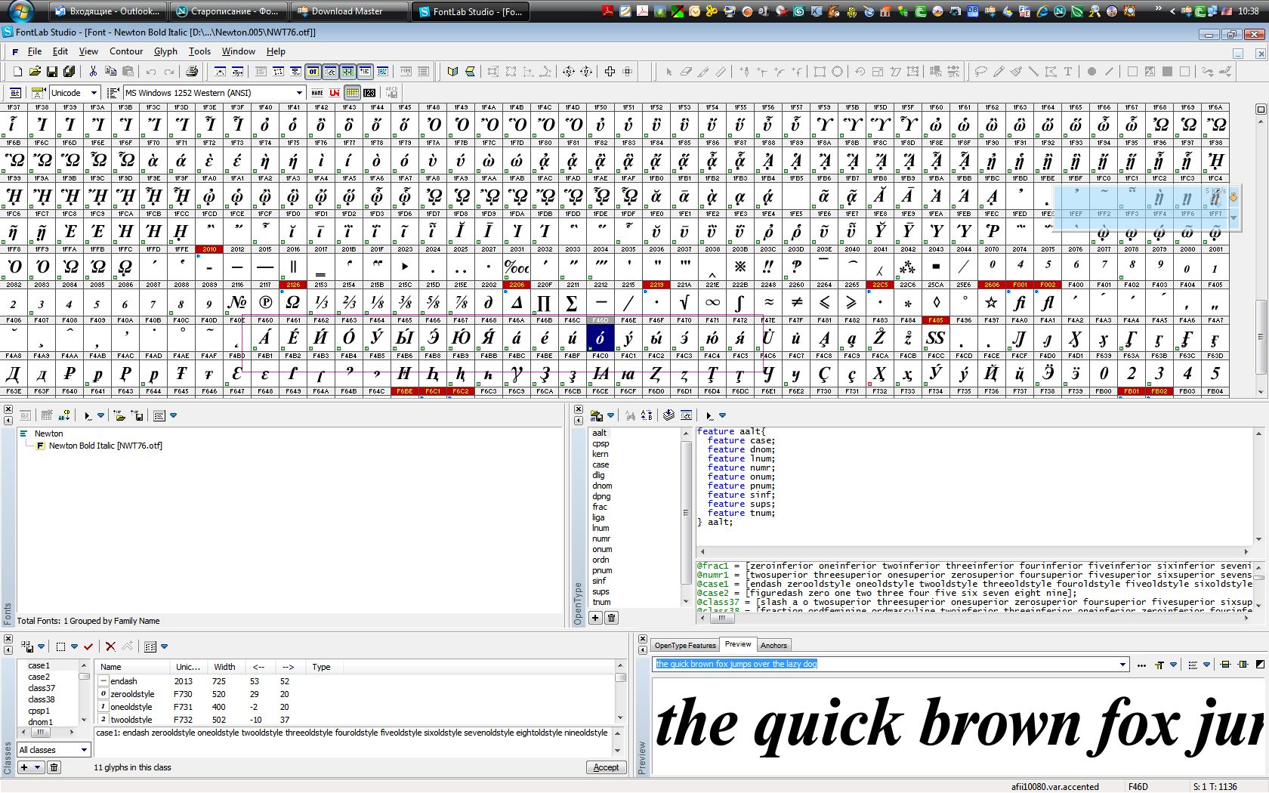Switch glyph captions to NAME mode
The image size is (1269, 793).
coord(317,93)
